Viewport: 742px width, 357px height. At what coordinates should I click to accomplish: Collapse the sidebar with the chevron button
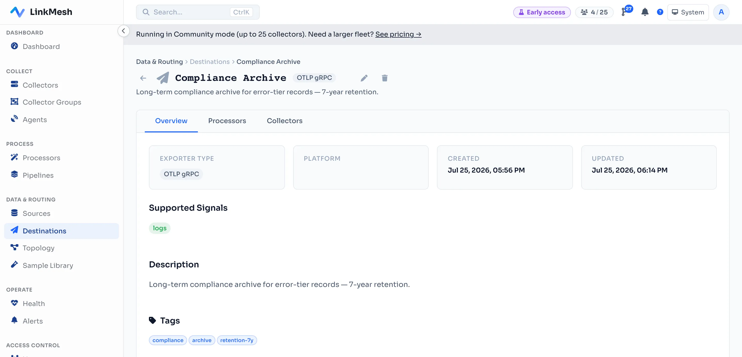[x=124, y=31]
